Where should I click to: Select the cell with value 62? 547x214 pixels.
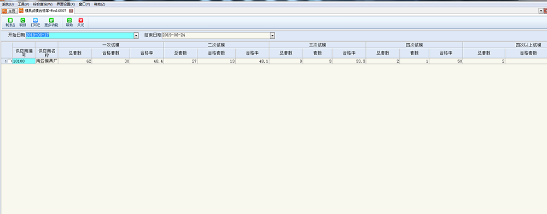click(x=75, y=61)
